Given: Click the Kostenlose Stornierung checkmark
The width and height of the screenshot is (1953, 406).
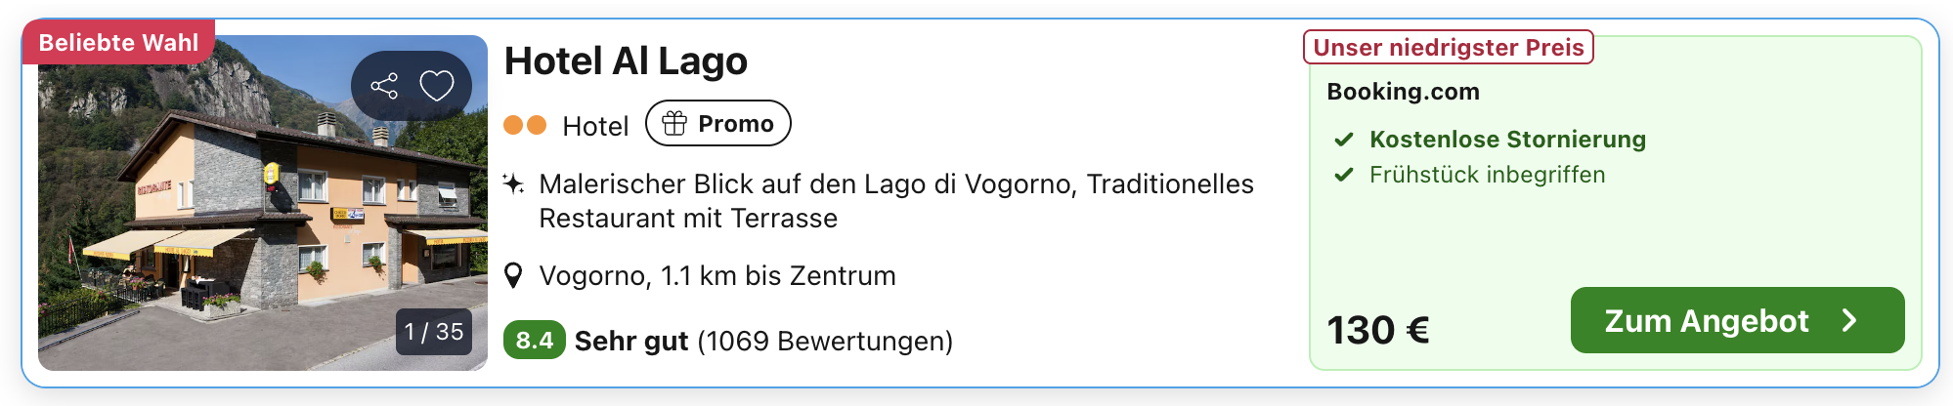Looking at the screenshot, I should (1344, 140).
